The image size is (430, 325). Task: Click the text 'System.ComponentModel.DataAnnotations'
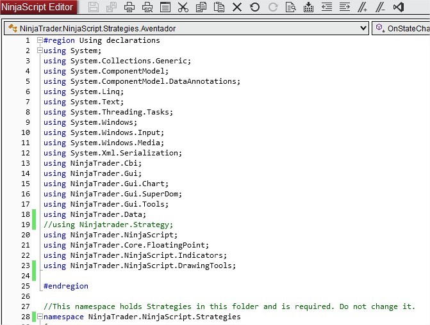tap(153, 81)
